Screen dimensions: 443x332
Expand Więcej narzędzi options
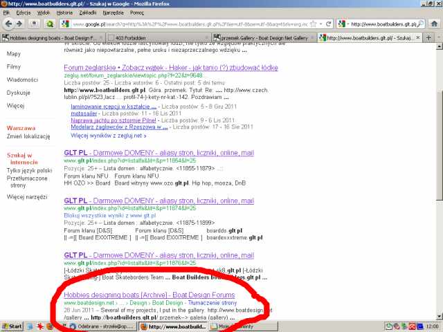tap(27, 196)
